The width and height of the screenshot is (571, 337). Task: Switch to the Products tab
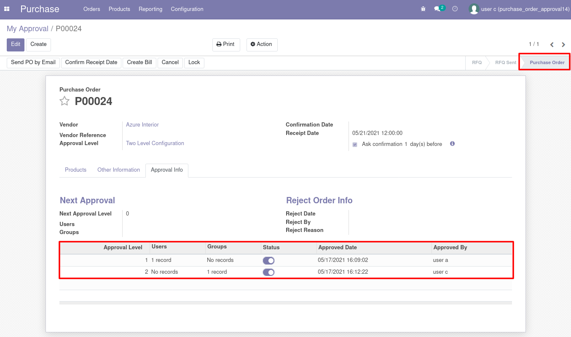pos(76,170)
